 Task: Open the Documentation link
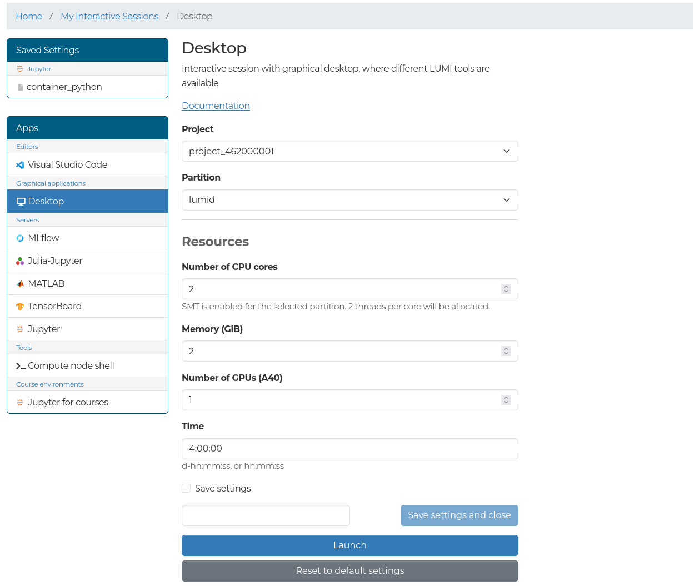tap(216, 106)
